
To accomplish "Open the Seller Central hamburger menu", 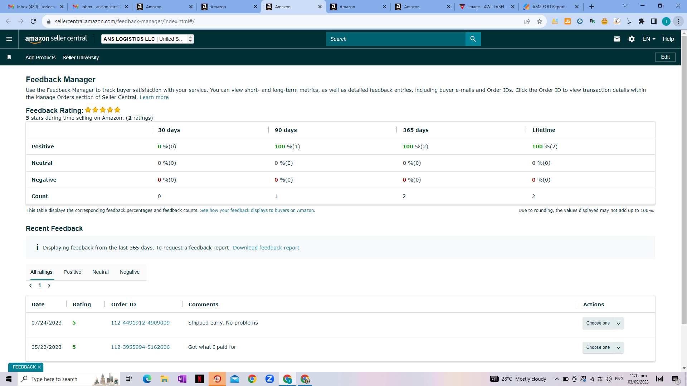I will tap(9, 39).
